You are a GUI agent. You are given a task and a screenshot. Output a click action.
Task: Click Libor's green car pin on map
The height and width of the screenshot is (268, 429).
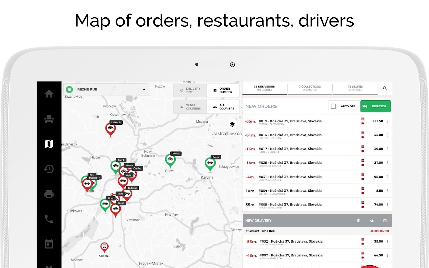pos(105,205)
